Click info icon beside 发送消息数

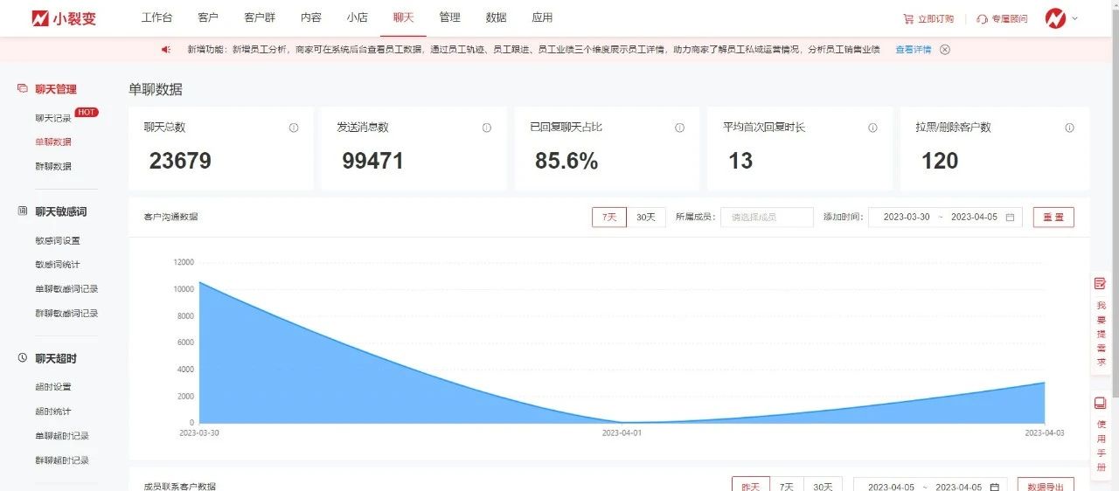tap(487, 128)
